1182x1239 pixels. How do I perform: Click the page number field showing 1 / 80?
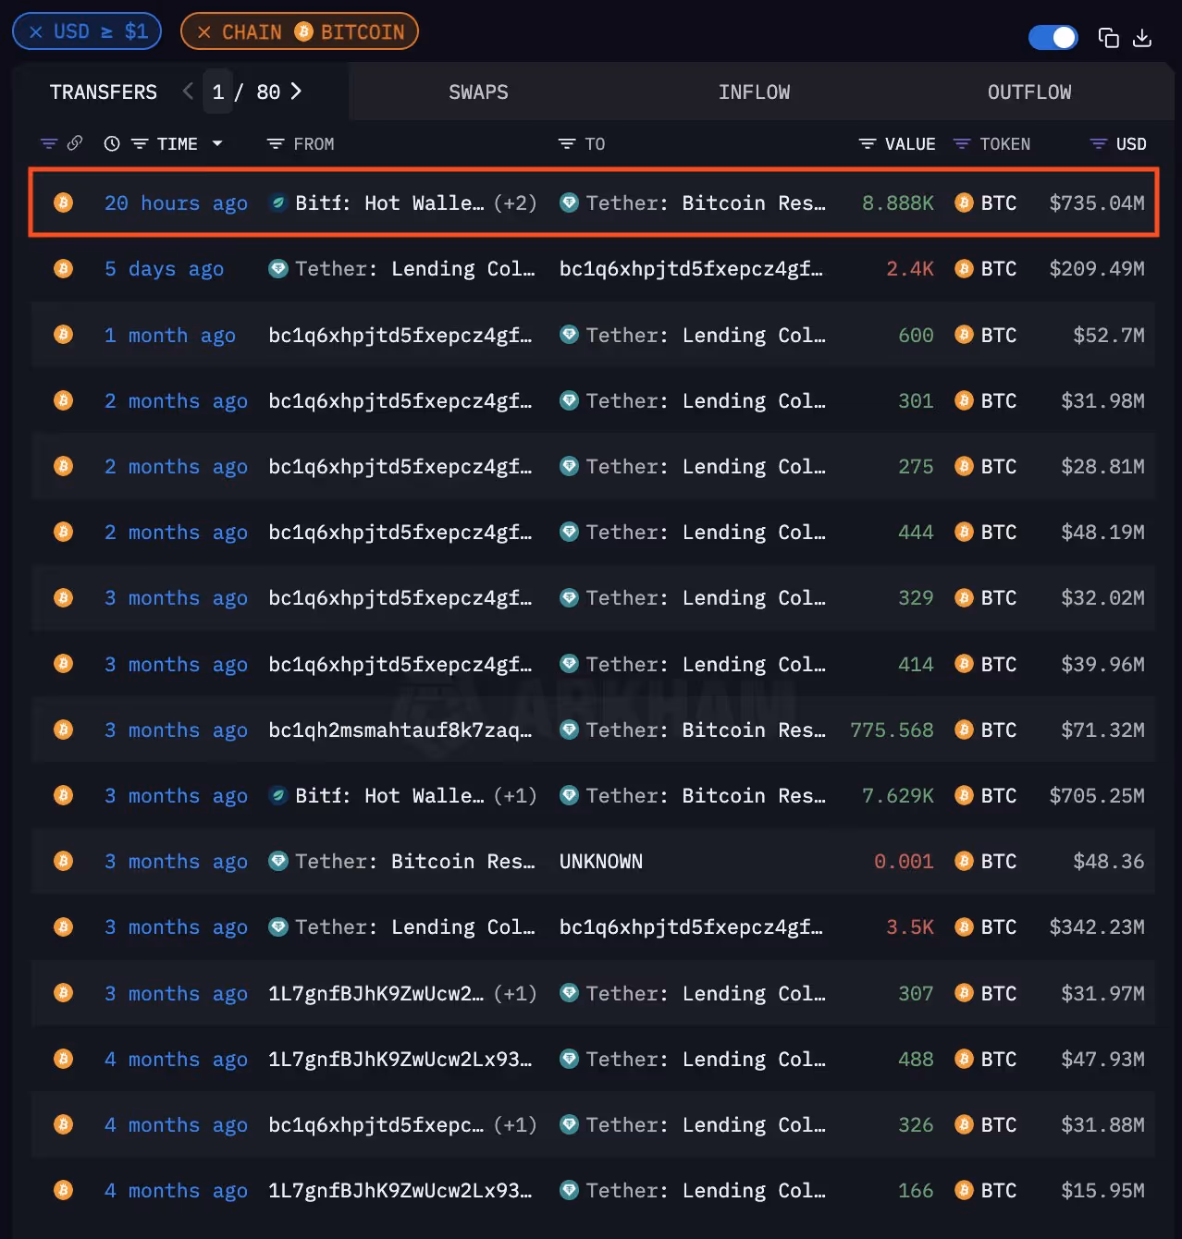(x=218, y=92)
